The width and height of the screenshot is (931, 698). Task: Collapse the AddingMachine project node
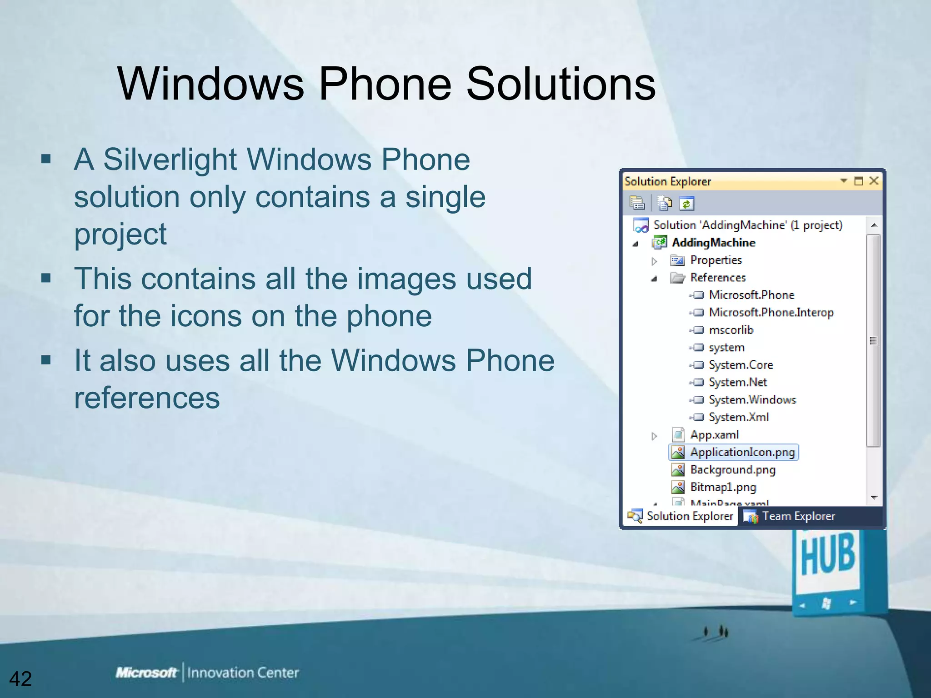(636, 244)
